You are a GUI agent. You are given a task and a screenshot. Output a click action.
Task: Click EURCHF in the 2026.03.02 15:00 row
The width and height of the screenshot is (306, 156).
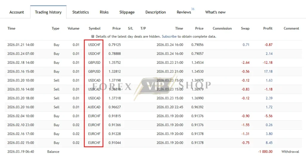click(94, 143)
